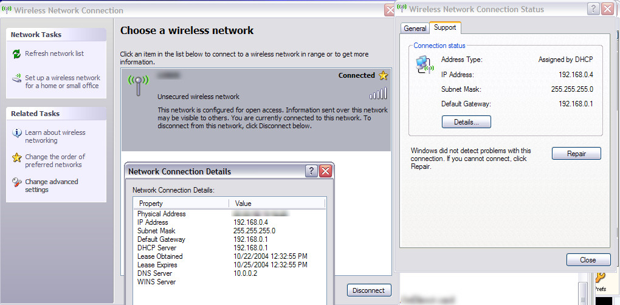The width and height of the screenshot is (620, 305).
Task: Click the computer icon in Connection status
Action: pos(423,64)
